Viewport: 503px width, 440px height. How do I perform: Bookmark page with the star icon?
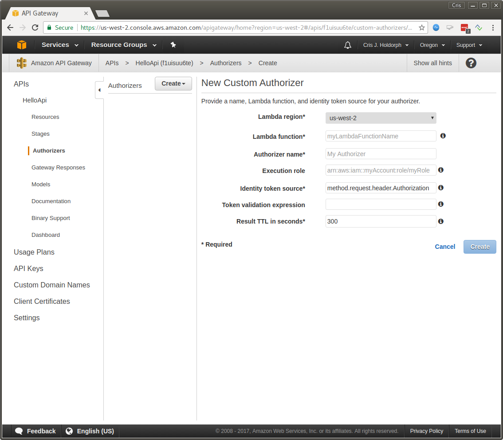[421, 27]
